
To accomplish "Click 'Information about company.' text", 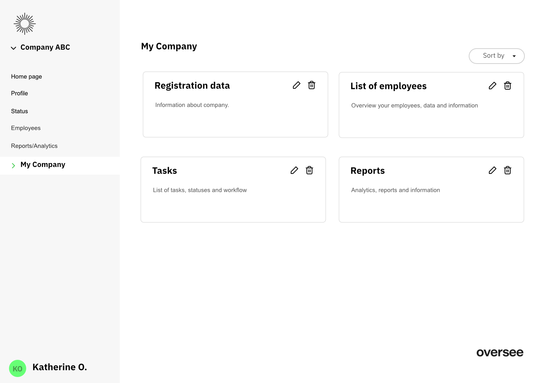I will (x=192, y=105).
